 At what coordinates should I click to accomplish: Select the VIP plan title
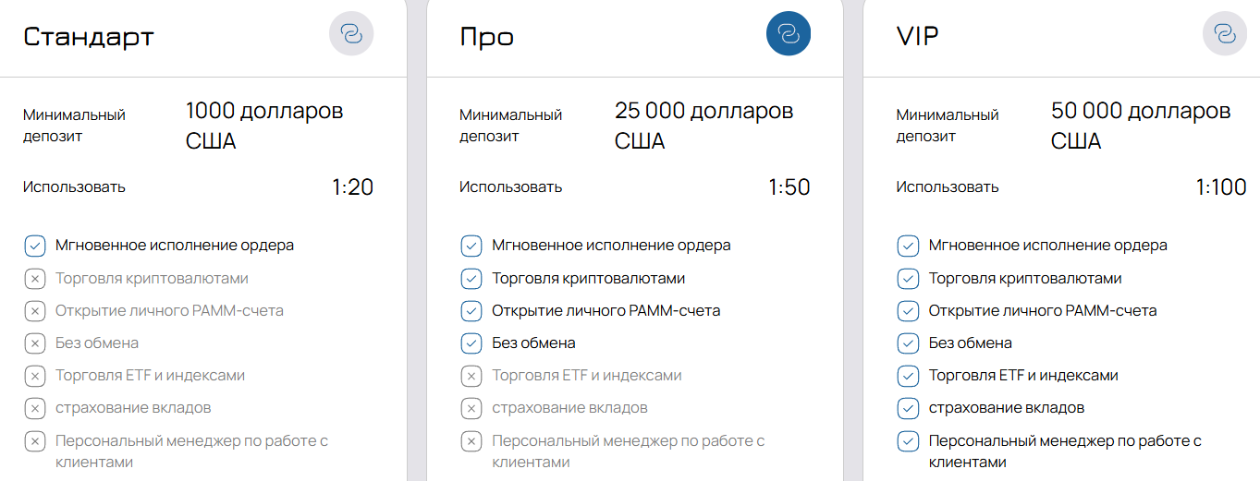pos(918,36)
